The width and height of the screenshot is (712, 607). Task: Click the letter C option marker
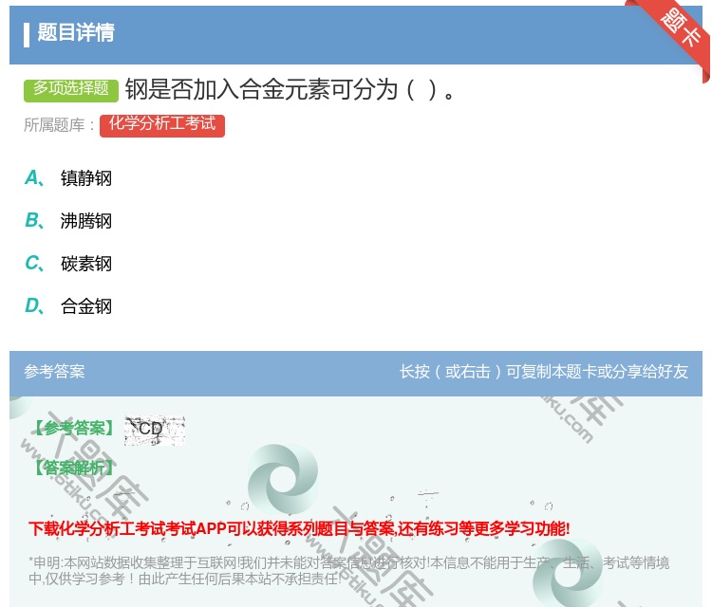click(34, 263)
